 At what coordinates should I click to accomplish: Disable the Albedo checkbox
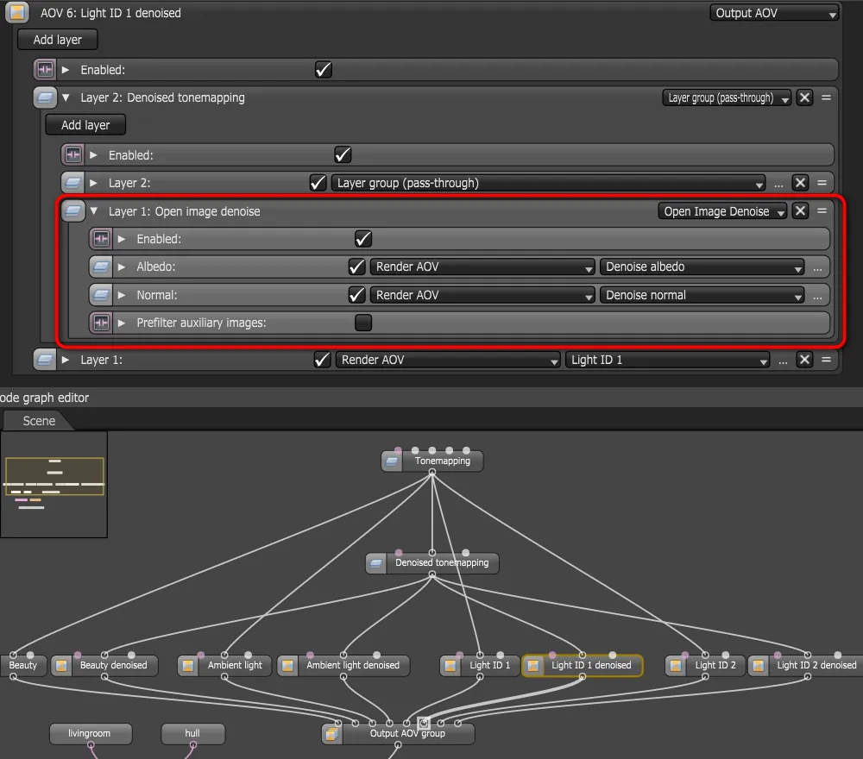[x=356, y=267]
